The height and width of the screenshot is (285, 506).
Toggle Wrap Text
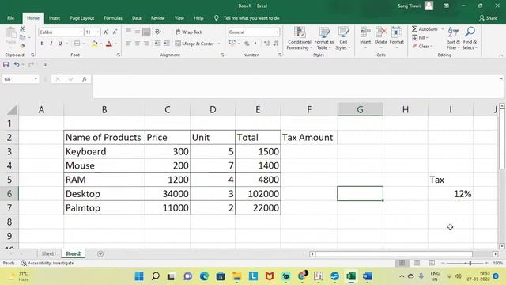pos(189,32)
